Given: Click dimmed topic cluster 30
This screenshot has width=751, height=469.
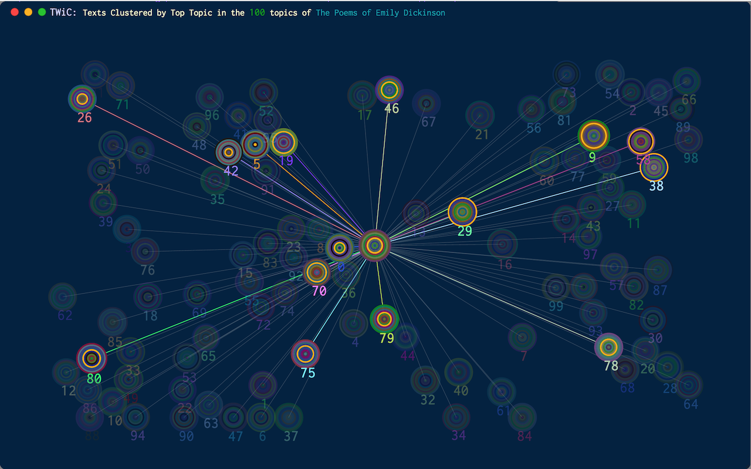Looking at the screenshot, I should [653, 320].
